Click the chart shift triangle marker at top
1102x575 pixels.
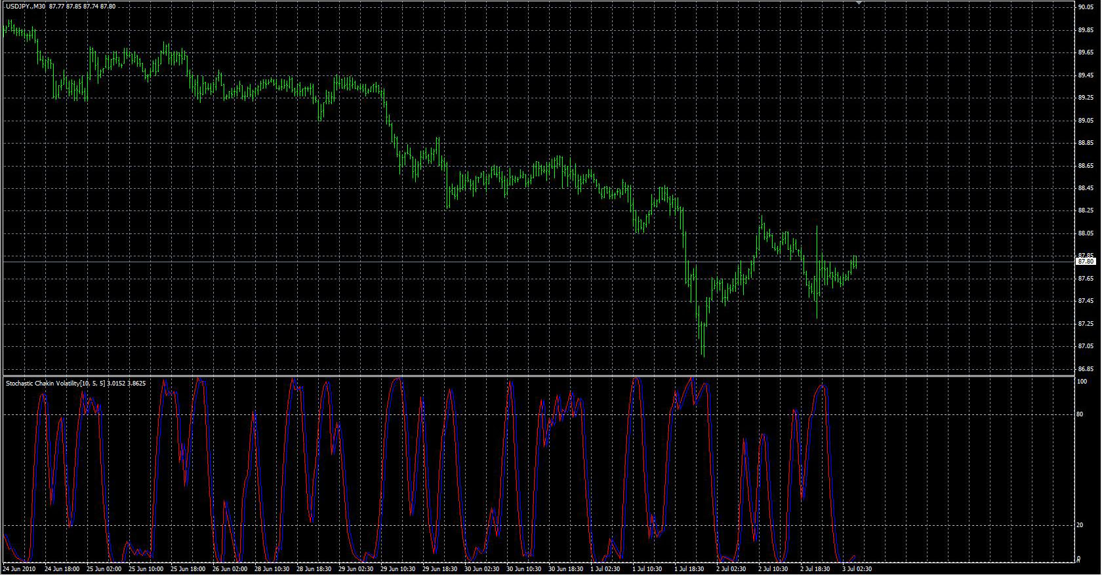(859, 3)
